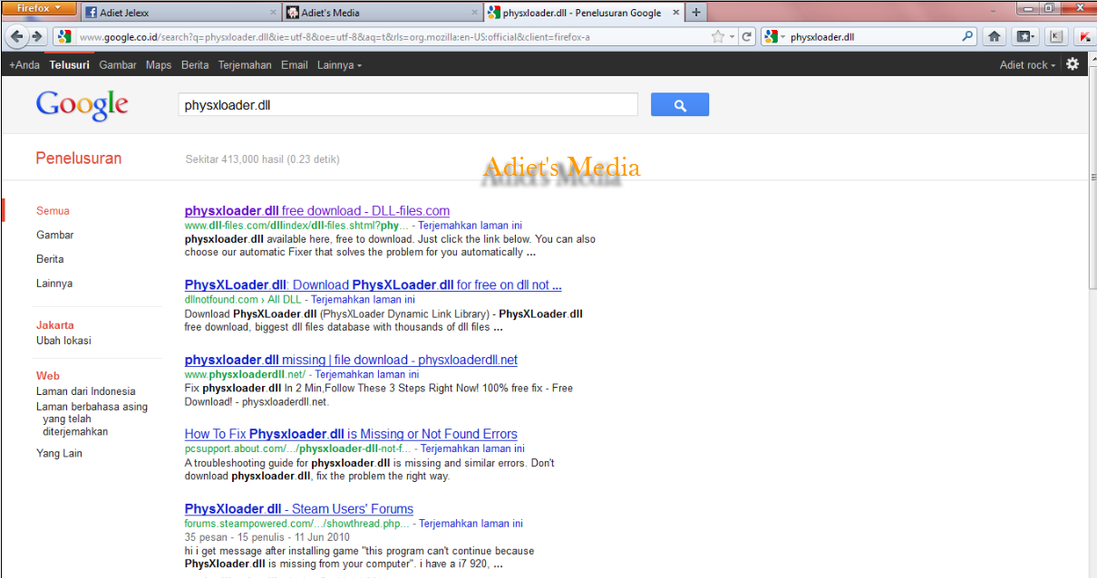The width and height of the screenshot is (1097, 578).
Task: Open Berita in the Google top bar
Action: (x=195, y=65)
